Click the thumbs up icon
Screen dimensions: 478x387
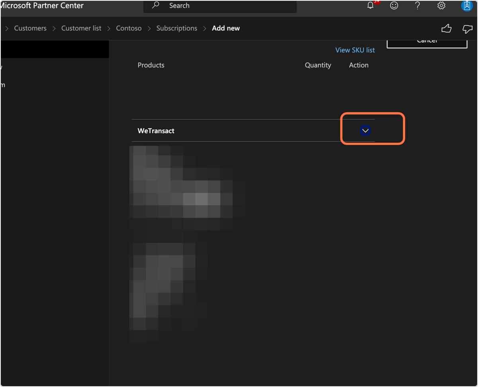[x=447, y=29]
